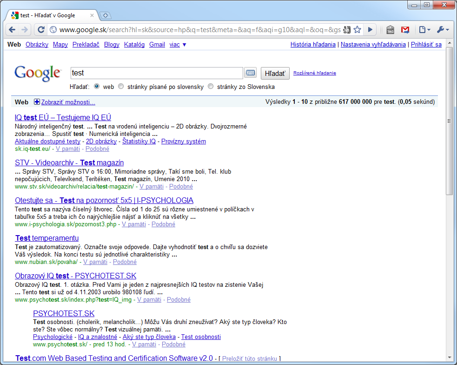The image size is (457, 365).
Task: Open 'Podobné' link for nubian.sk result
Action: (x=125, y=262)
